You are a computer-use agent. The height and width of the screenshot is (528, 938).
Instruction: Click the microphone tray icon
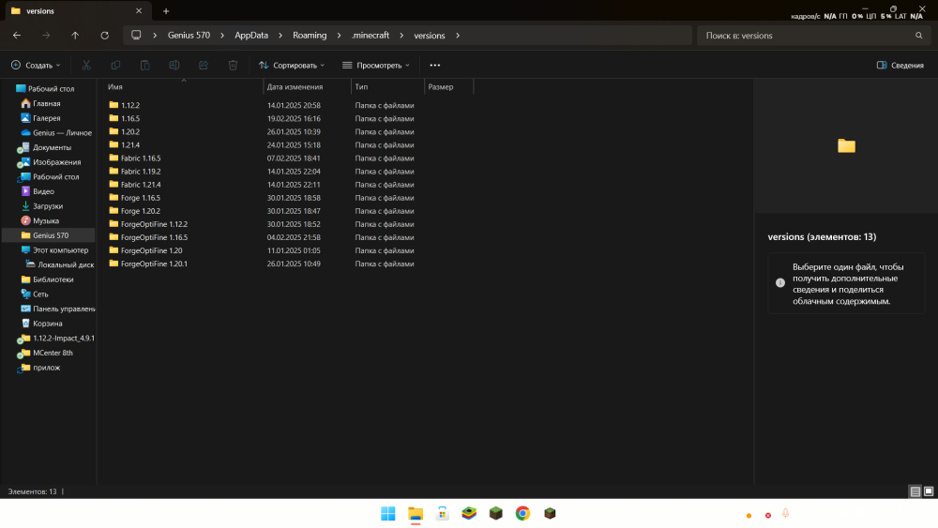(785, 514)
